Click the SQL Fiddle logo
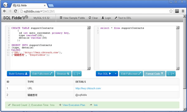Screen dimensions: 187x112 [x=16, y=18]
